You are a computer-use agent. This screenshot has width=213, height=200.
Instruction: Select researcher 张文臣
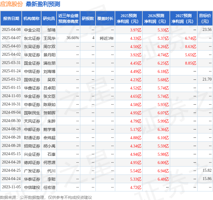pos(49,96)
